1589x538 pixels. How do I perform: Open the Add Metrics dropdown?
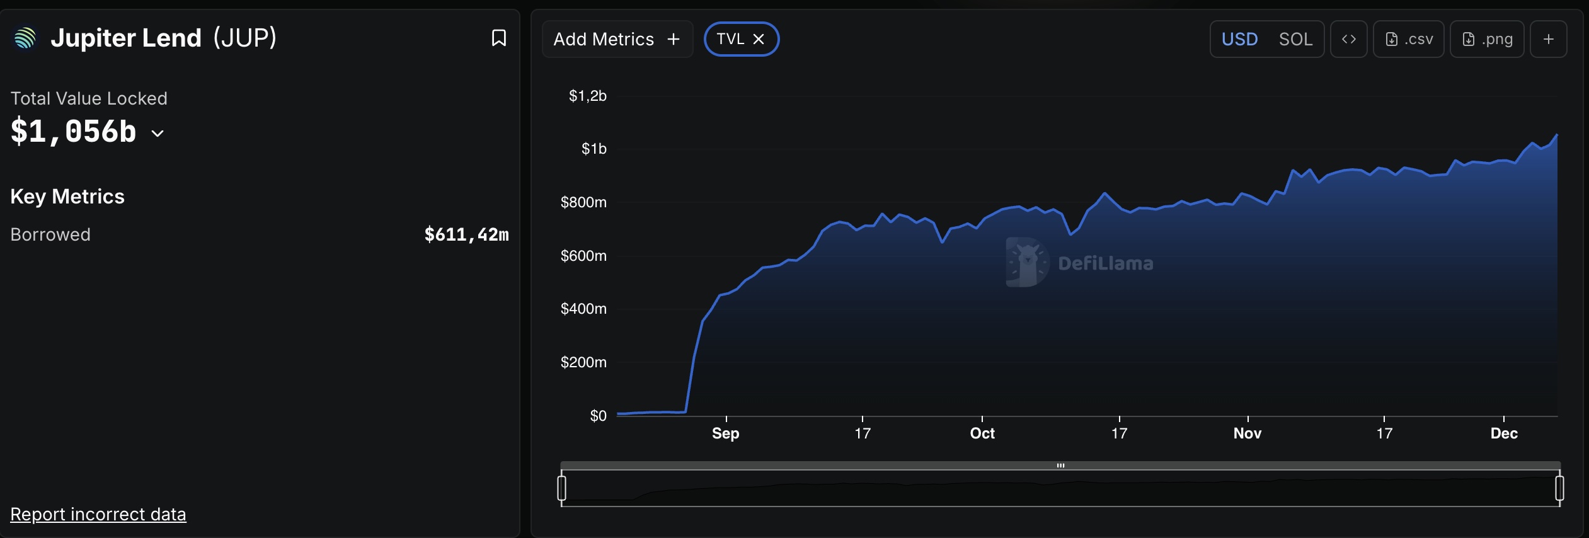pyautogui.click(x=617, y=39)
